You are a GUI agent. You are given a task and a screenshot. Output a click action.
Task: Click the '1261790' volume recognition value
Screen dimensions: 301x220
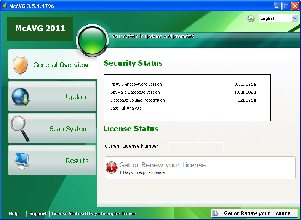click(247, 100)
